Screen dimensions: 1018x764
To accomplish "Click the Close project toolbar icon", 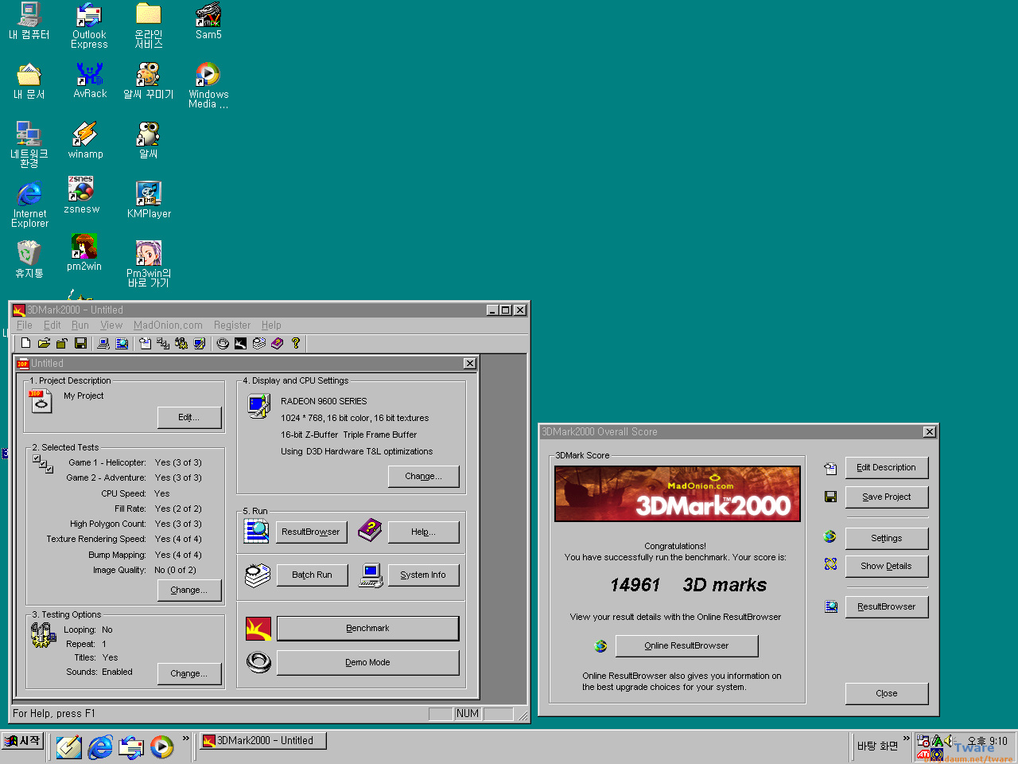I will click(x=61, y=343).
